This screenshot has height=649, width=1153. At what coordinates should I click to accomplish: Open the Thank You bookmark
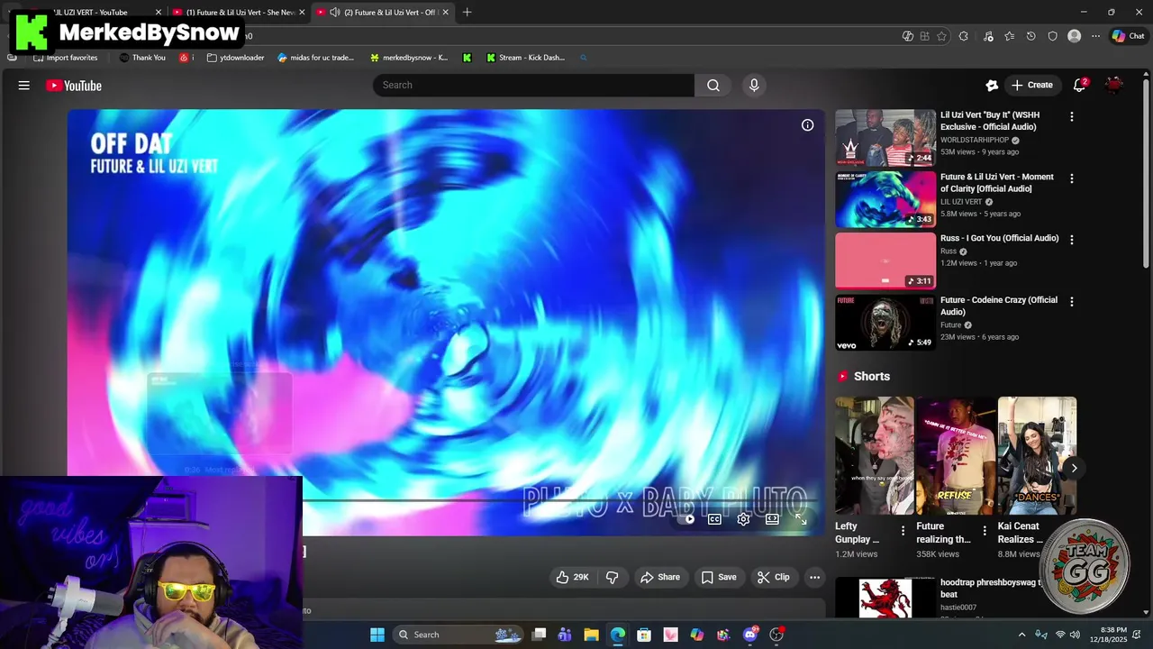point(142,58)
